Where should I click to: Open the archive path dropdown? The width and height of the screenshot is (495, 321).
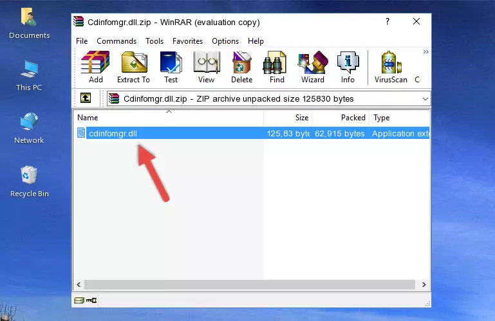click(x=425, y=99)
